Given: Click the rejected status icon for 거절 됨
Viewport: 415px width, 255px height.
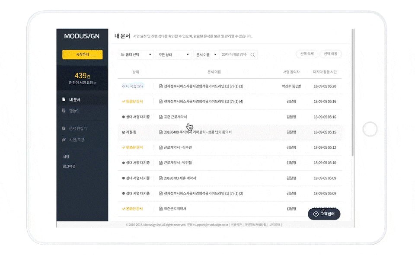Looking at the screenshot, I should (x=124, y=132).
